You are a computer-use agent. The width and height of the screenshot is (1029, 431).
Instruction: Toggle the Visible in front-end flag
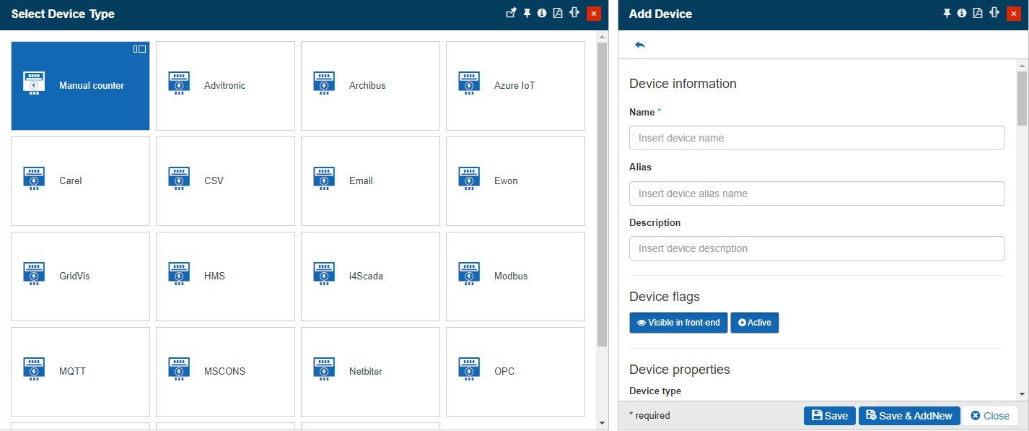[x=678, y=323]
